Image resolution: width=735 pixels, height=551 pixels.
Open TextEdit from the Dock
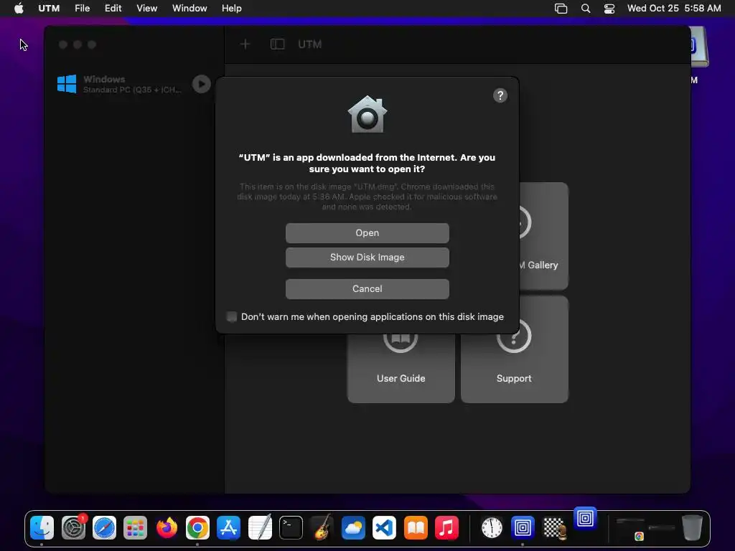click(x=260, y=527)
